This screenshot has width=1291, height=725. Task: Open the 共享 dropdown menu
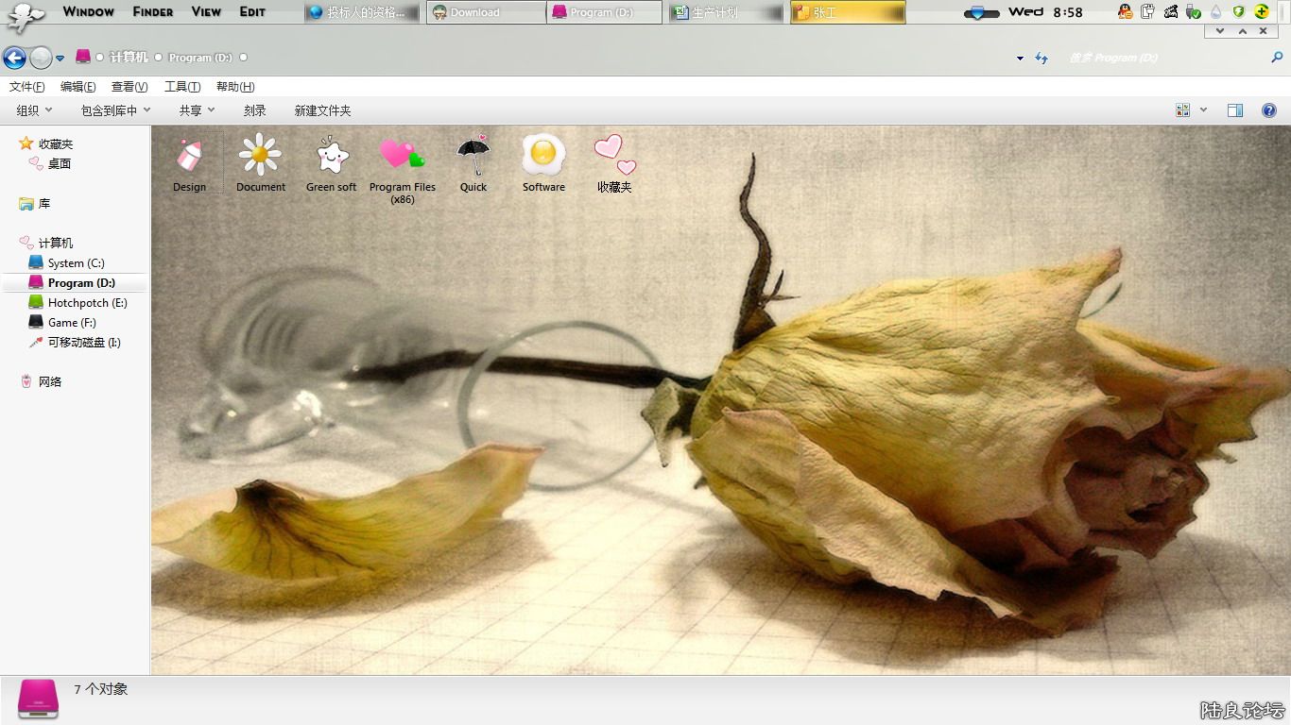click(197, 110)
